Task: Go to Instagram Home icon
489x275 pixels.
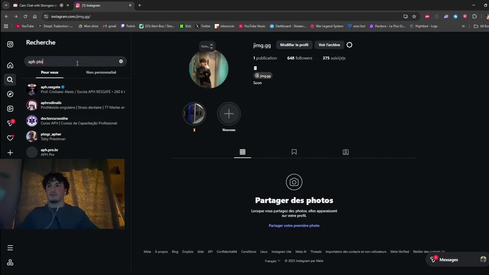Action: 10,65
